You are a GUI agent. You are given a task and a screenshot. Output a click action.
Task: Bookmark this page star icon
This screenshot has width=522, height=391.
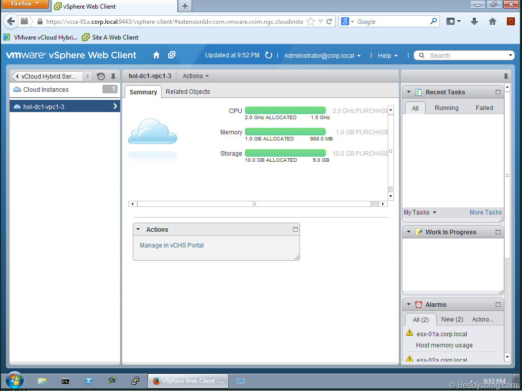(x=311, y=22)
